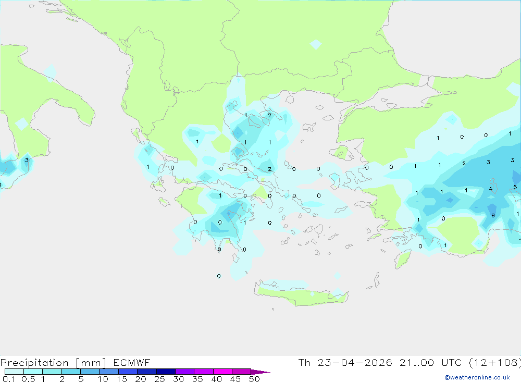Click the '(12+108)' forecast offset text
This screenshot has width=521, height=382.
[495, 363]
